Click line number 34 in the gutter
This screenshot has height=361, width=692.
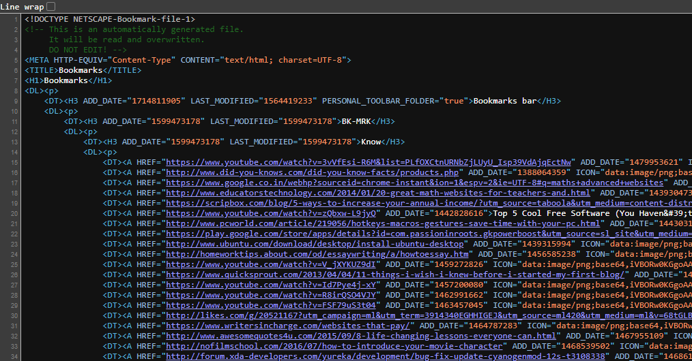click(14, 356)
